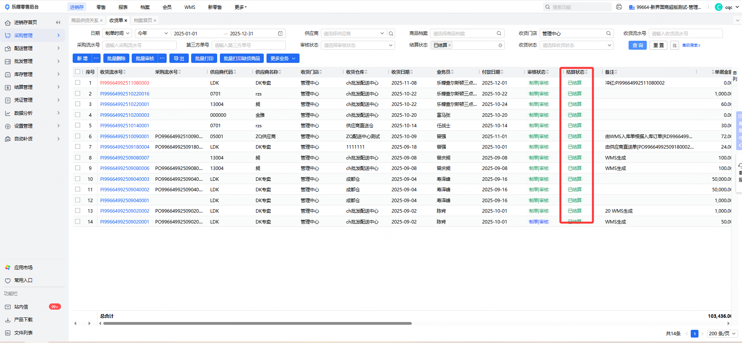Clear 结算状态 filter with the circle-x icon
This screenshot has height=343, width=742.
click(500, 45)
